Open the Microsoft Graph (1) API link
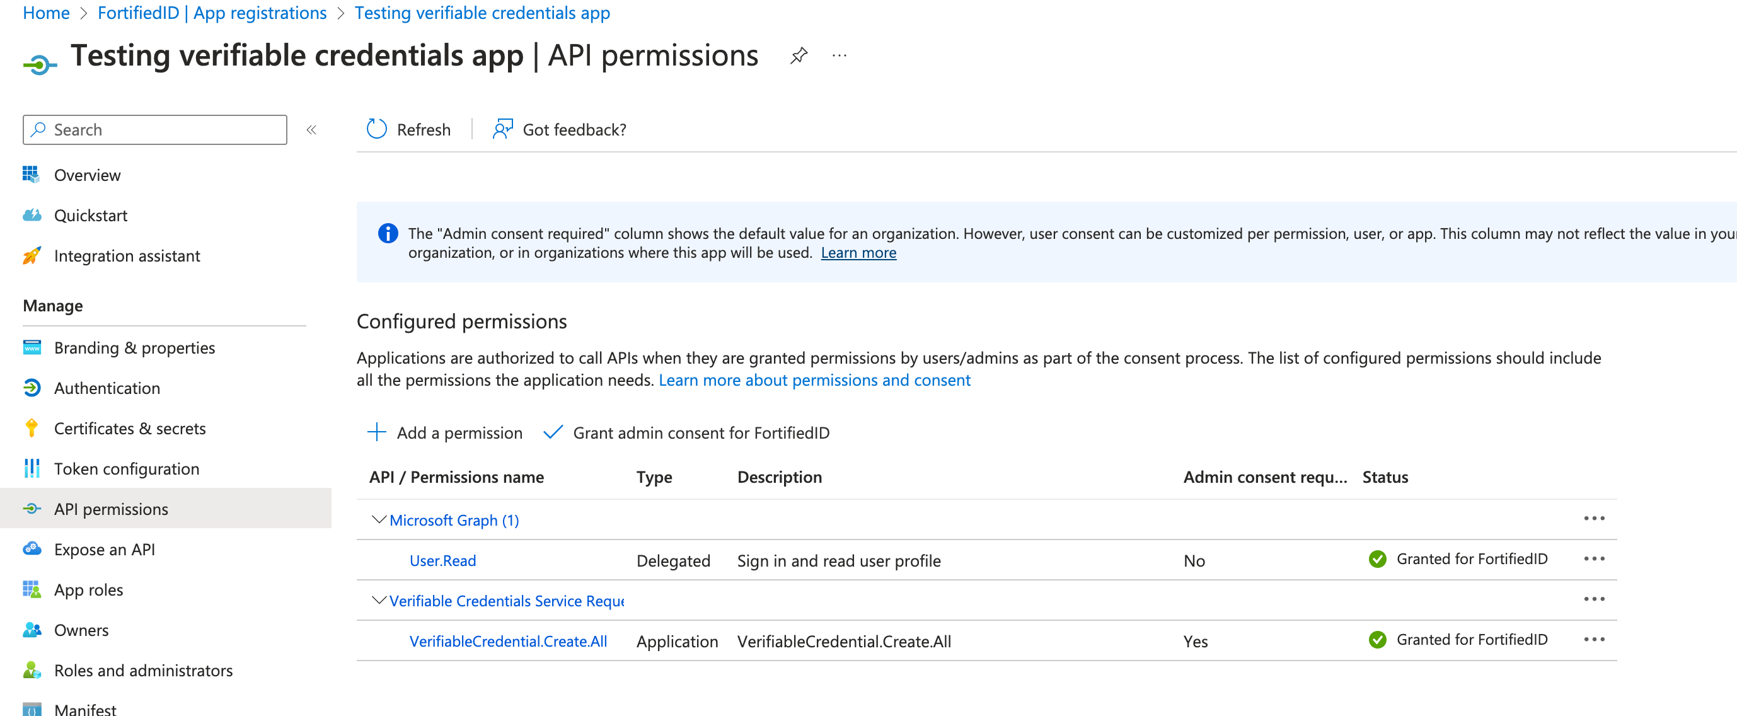The height and width of the screenshot is (716, 1737). (x=454, y=520)
